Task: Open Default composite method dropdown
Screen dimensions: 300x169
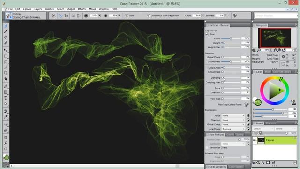Action: click(263, 129)
